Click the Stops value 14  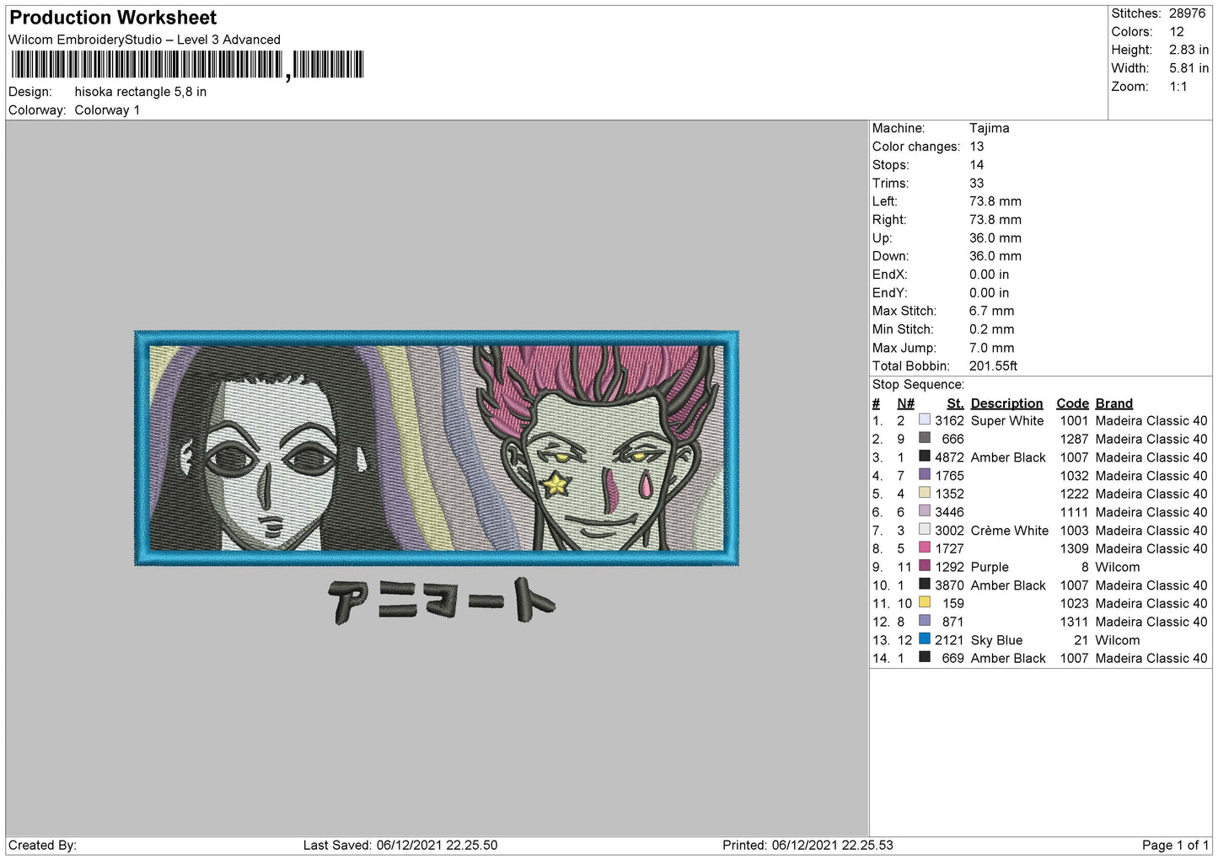[x=976, y=165]
